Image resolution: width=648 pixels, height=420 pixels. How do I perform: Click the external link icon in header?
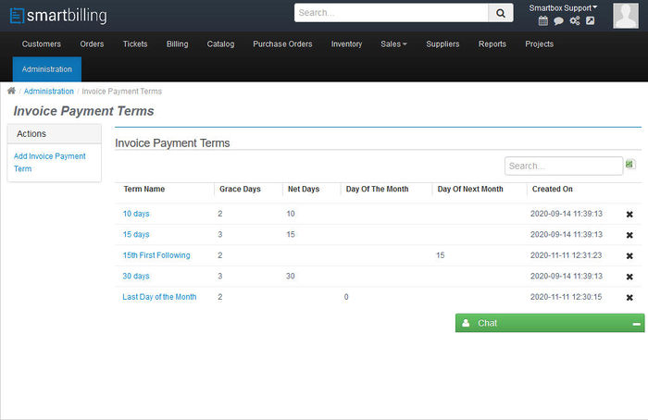591,20
